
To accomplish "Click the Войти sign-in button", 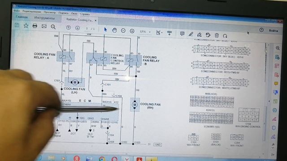I will point(274,31).
